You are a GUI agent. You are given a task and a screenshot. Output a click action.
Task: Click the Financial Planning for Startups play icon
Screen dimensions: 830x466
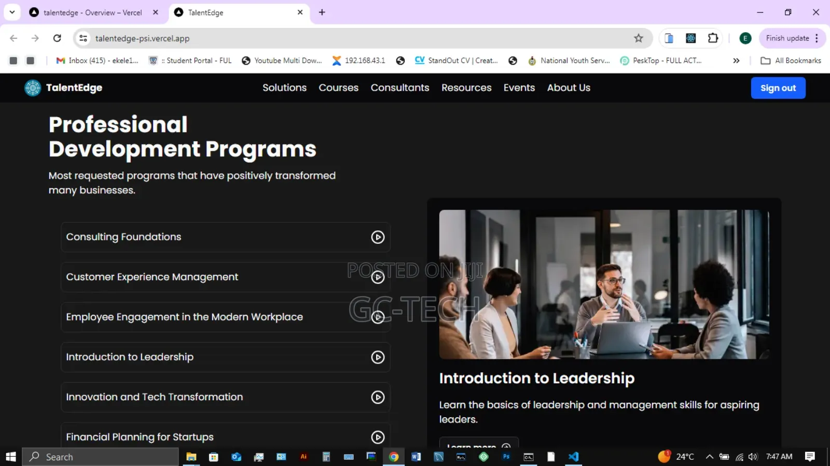pyautogui.click(x=378, y=437)
